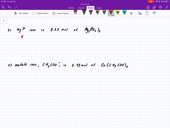Add a new pen with plus

[x=131, y=14]
